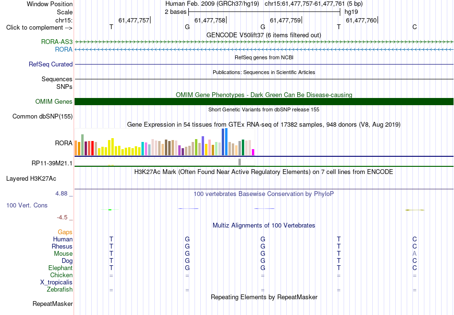Click 'Publications: Sequences in Scientific Articles' title
The width and height of the screenshot is (454, 315).
pyautogui.click(x=264, y=72)
